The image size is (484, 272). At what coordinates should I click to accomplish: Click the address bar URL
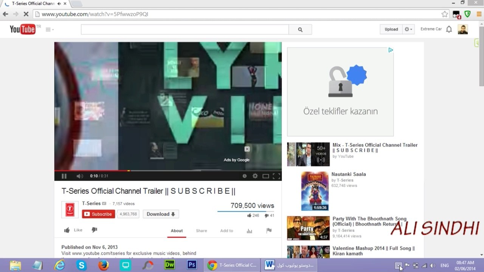[95, 14]
